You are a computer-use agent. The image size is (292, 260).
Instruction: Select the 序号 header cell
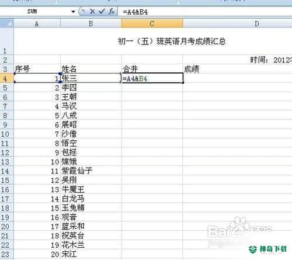click(x=37, y=69)
